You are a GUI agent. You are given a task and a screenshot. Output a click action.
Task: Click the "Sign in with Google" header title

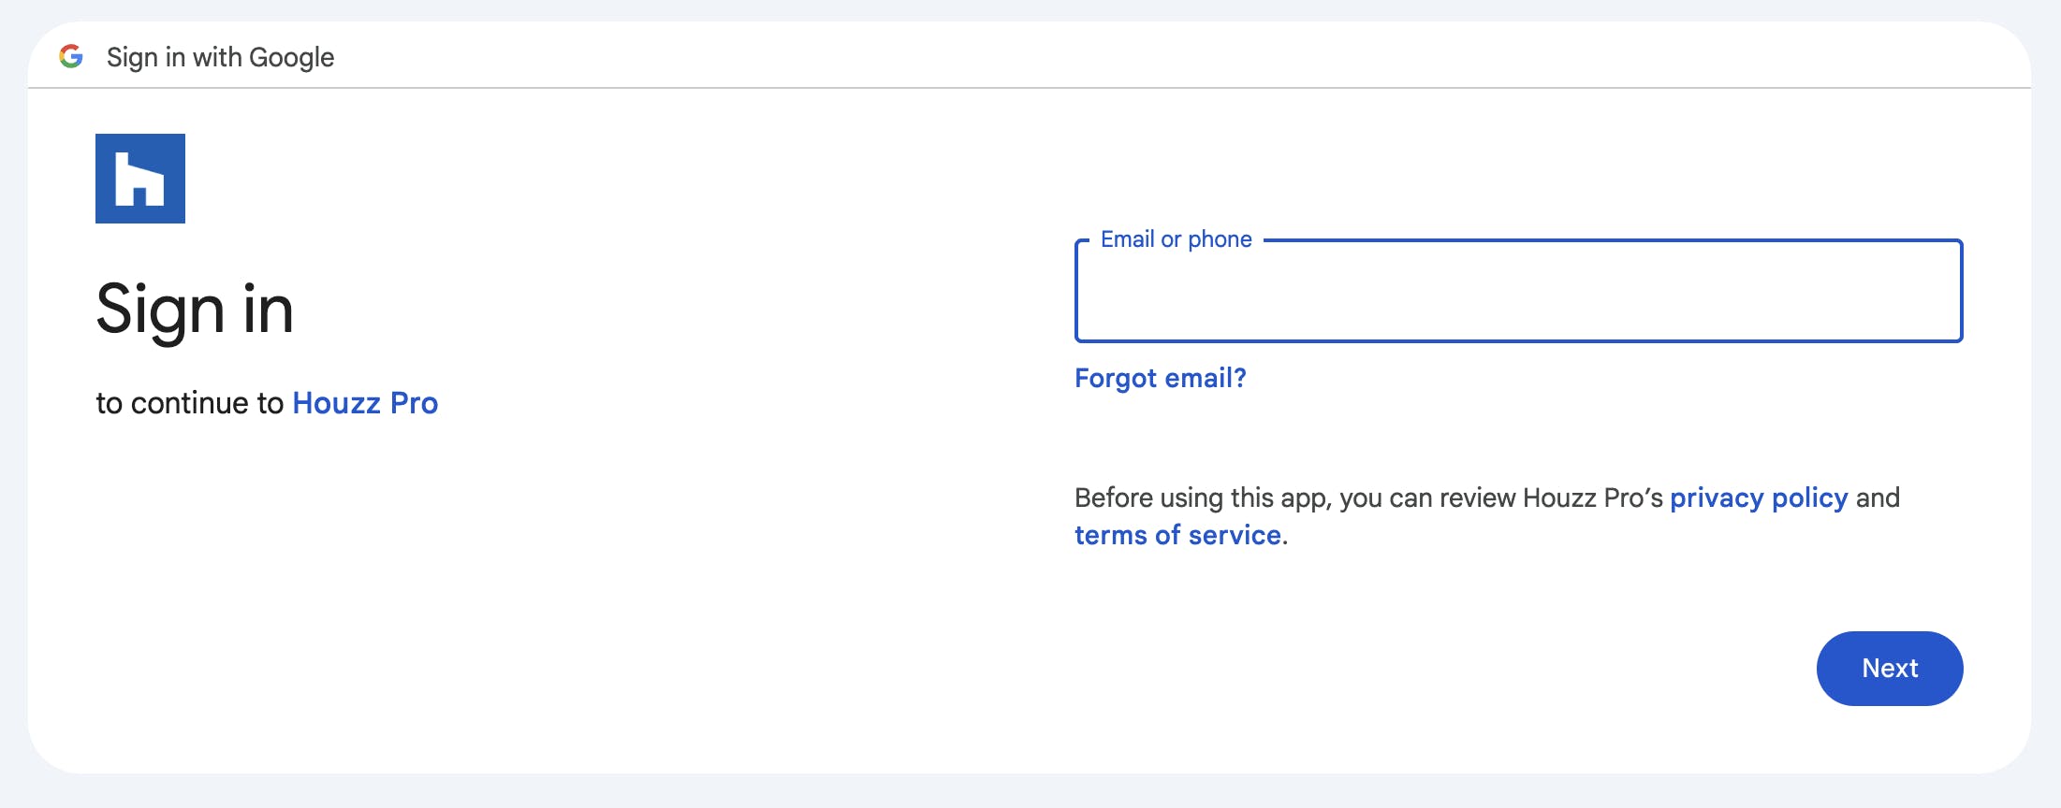tap(220, 57)
